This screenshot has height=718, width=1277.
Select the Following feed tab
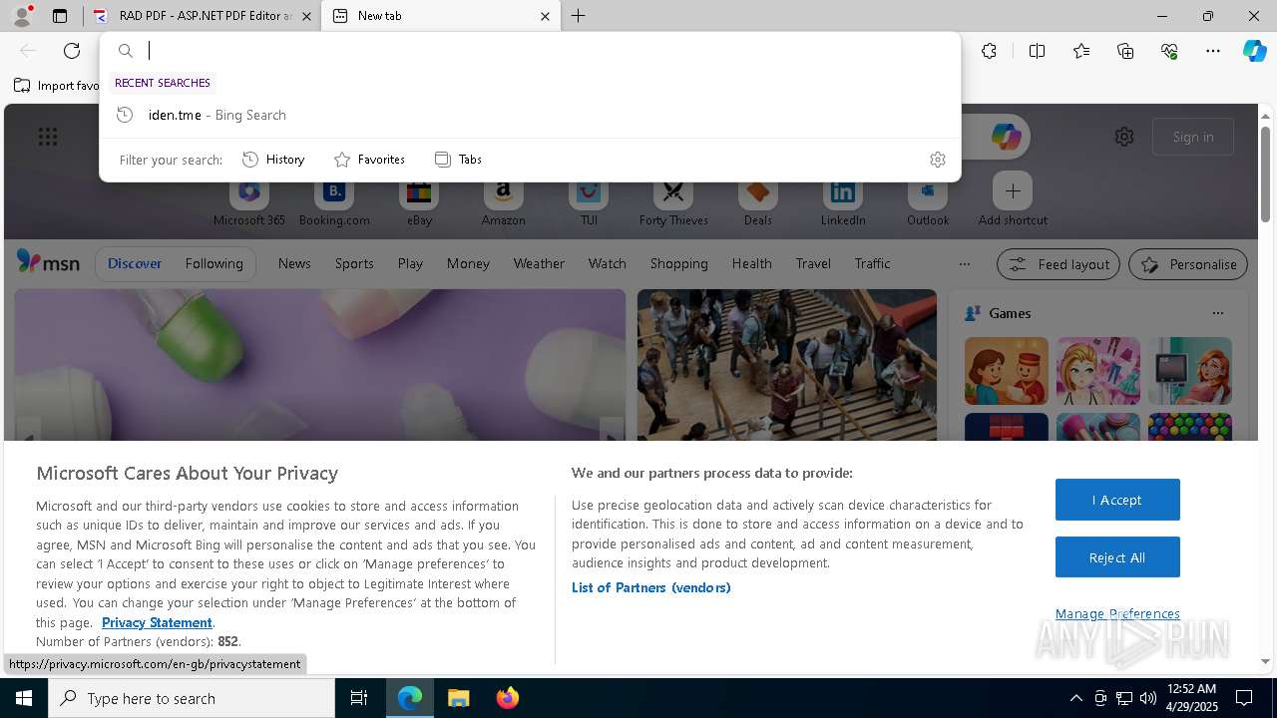213,263
